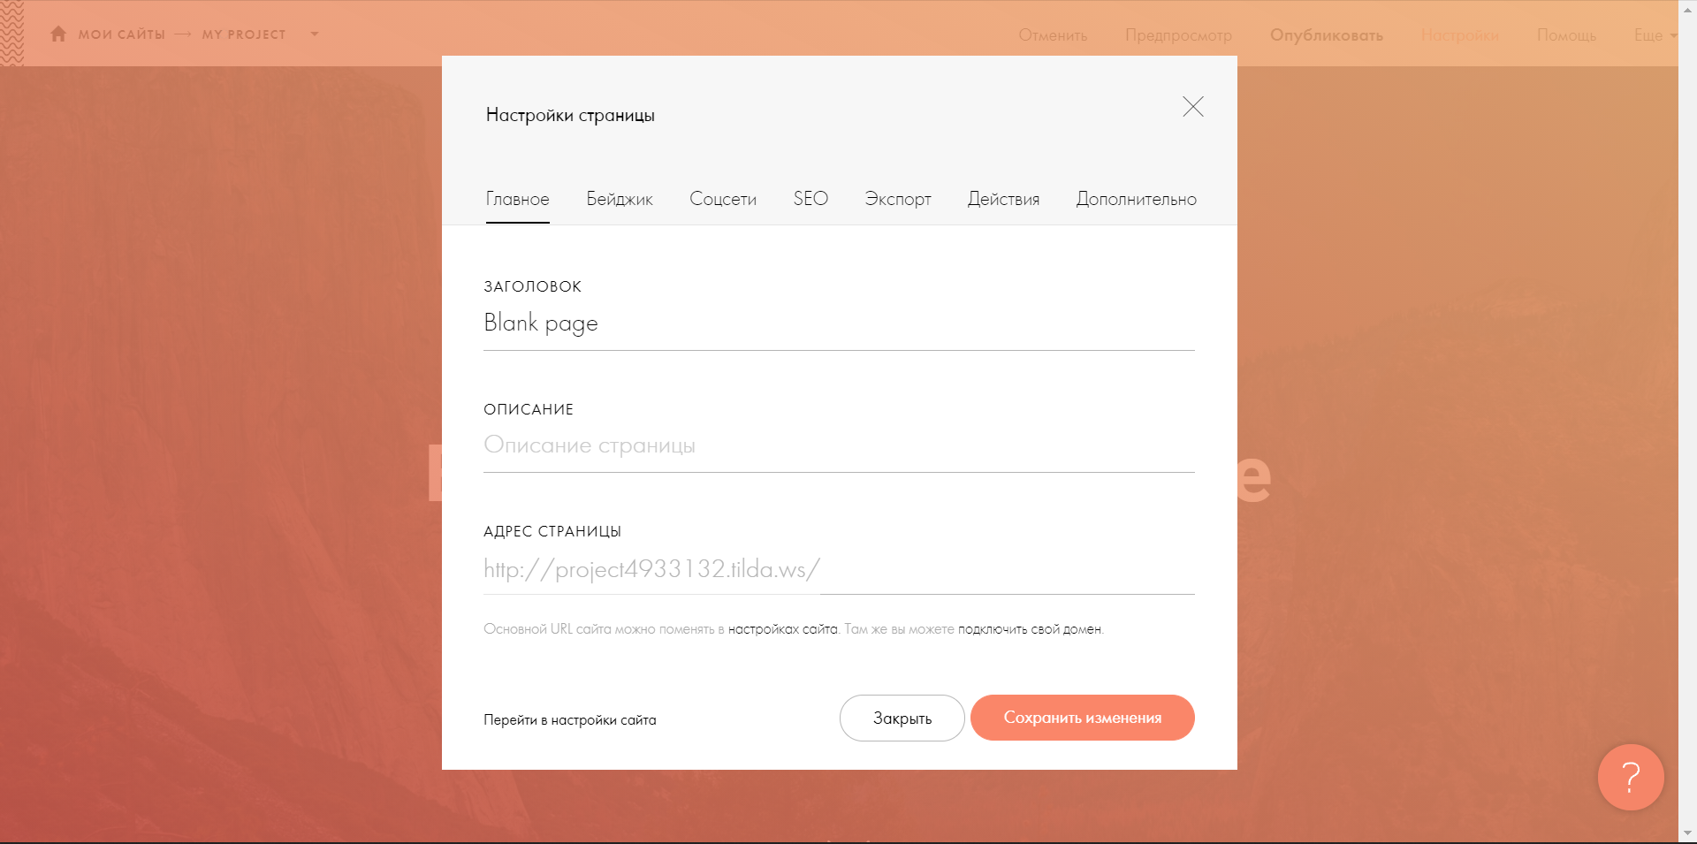The width and height of the screenshot is (1697, 844).
Task: Click Перейти в настройки сайта link
Action: click(x=570, y=720)
